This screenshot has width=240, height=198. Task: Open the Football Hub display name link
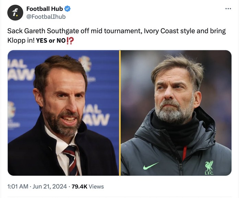45,9
